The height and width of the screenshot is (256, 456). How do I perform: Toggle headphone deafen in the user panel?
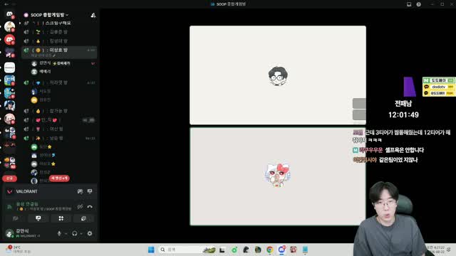tap(75, 233)
